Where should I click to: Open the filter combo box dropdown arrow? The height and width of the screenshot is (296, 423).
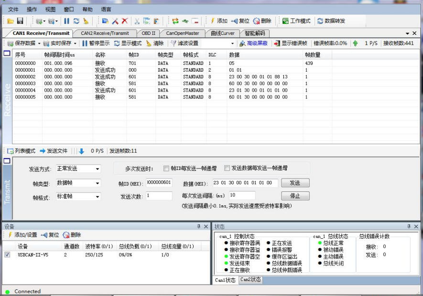tap(232, 43)
